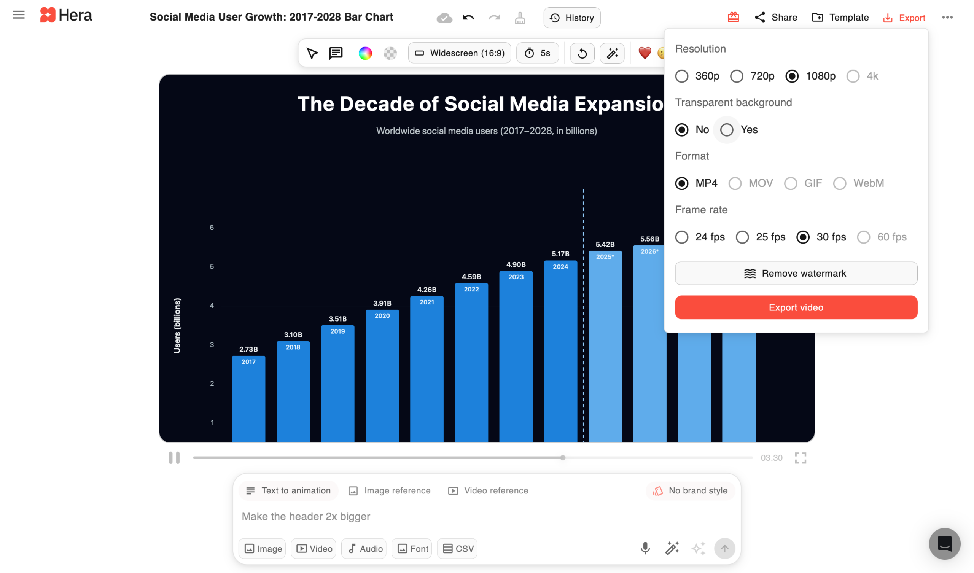Open the rainbow color wheel picker
Image resolution: width=974 pixels, height=573 pixels.
coord(365,53)
